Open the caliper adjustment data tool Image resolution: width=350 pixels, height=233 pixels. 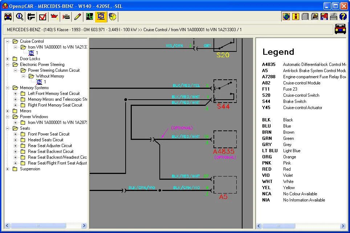(31, 17)
